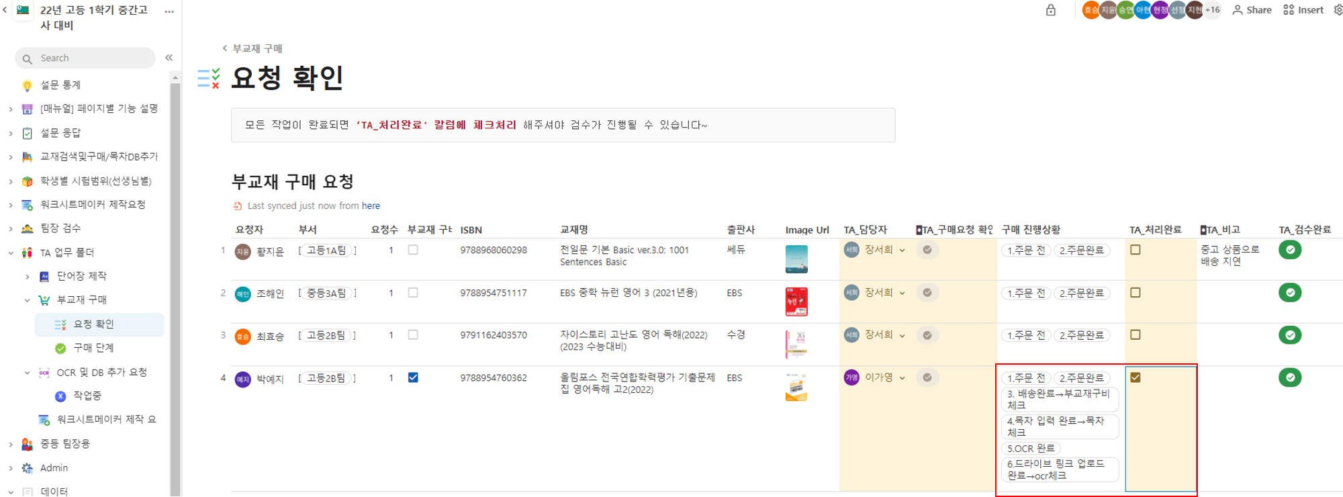
Task: Click the green 검수완료 check for 조해인 row
Action: click(x=1290, y=292)
